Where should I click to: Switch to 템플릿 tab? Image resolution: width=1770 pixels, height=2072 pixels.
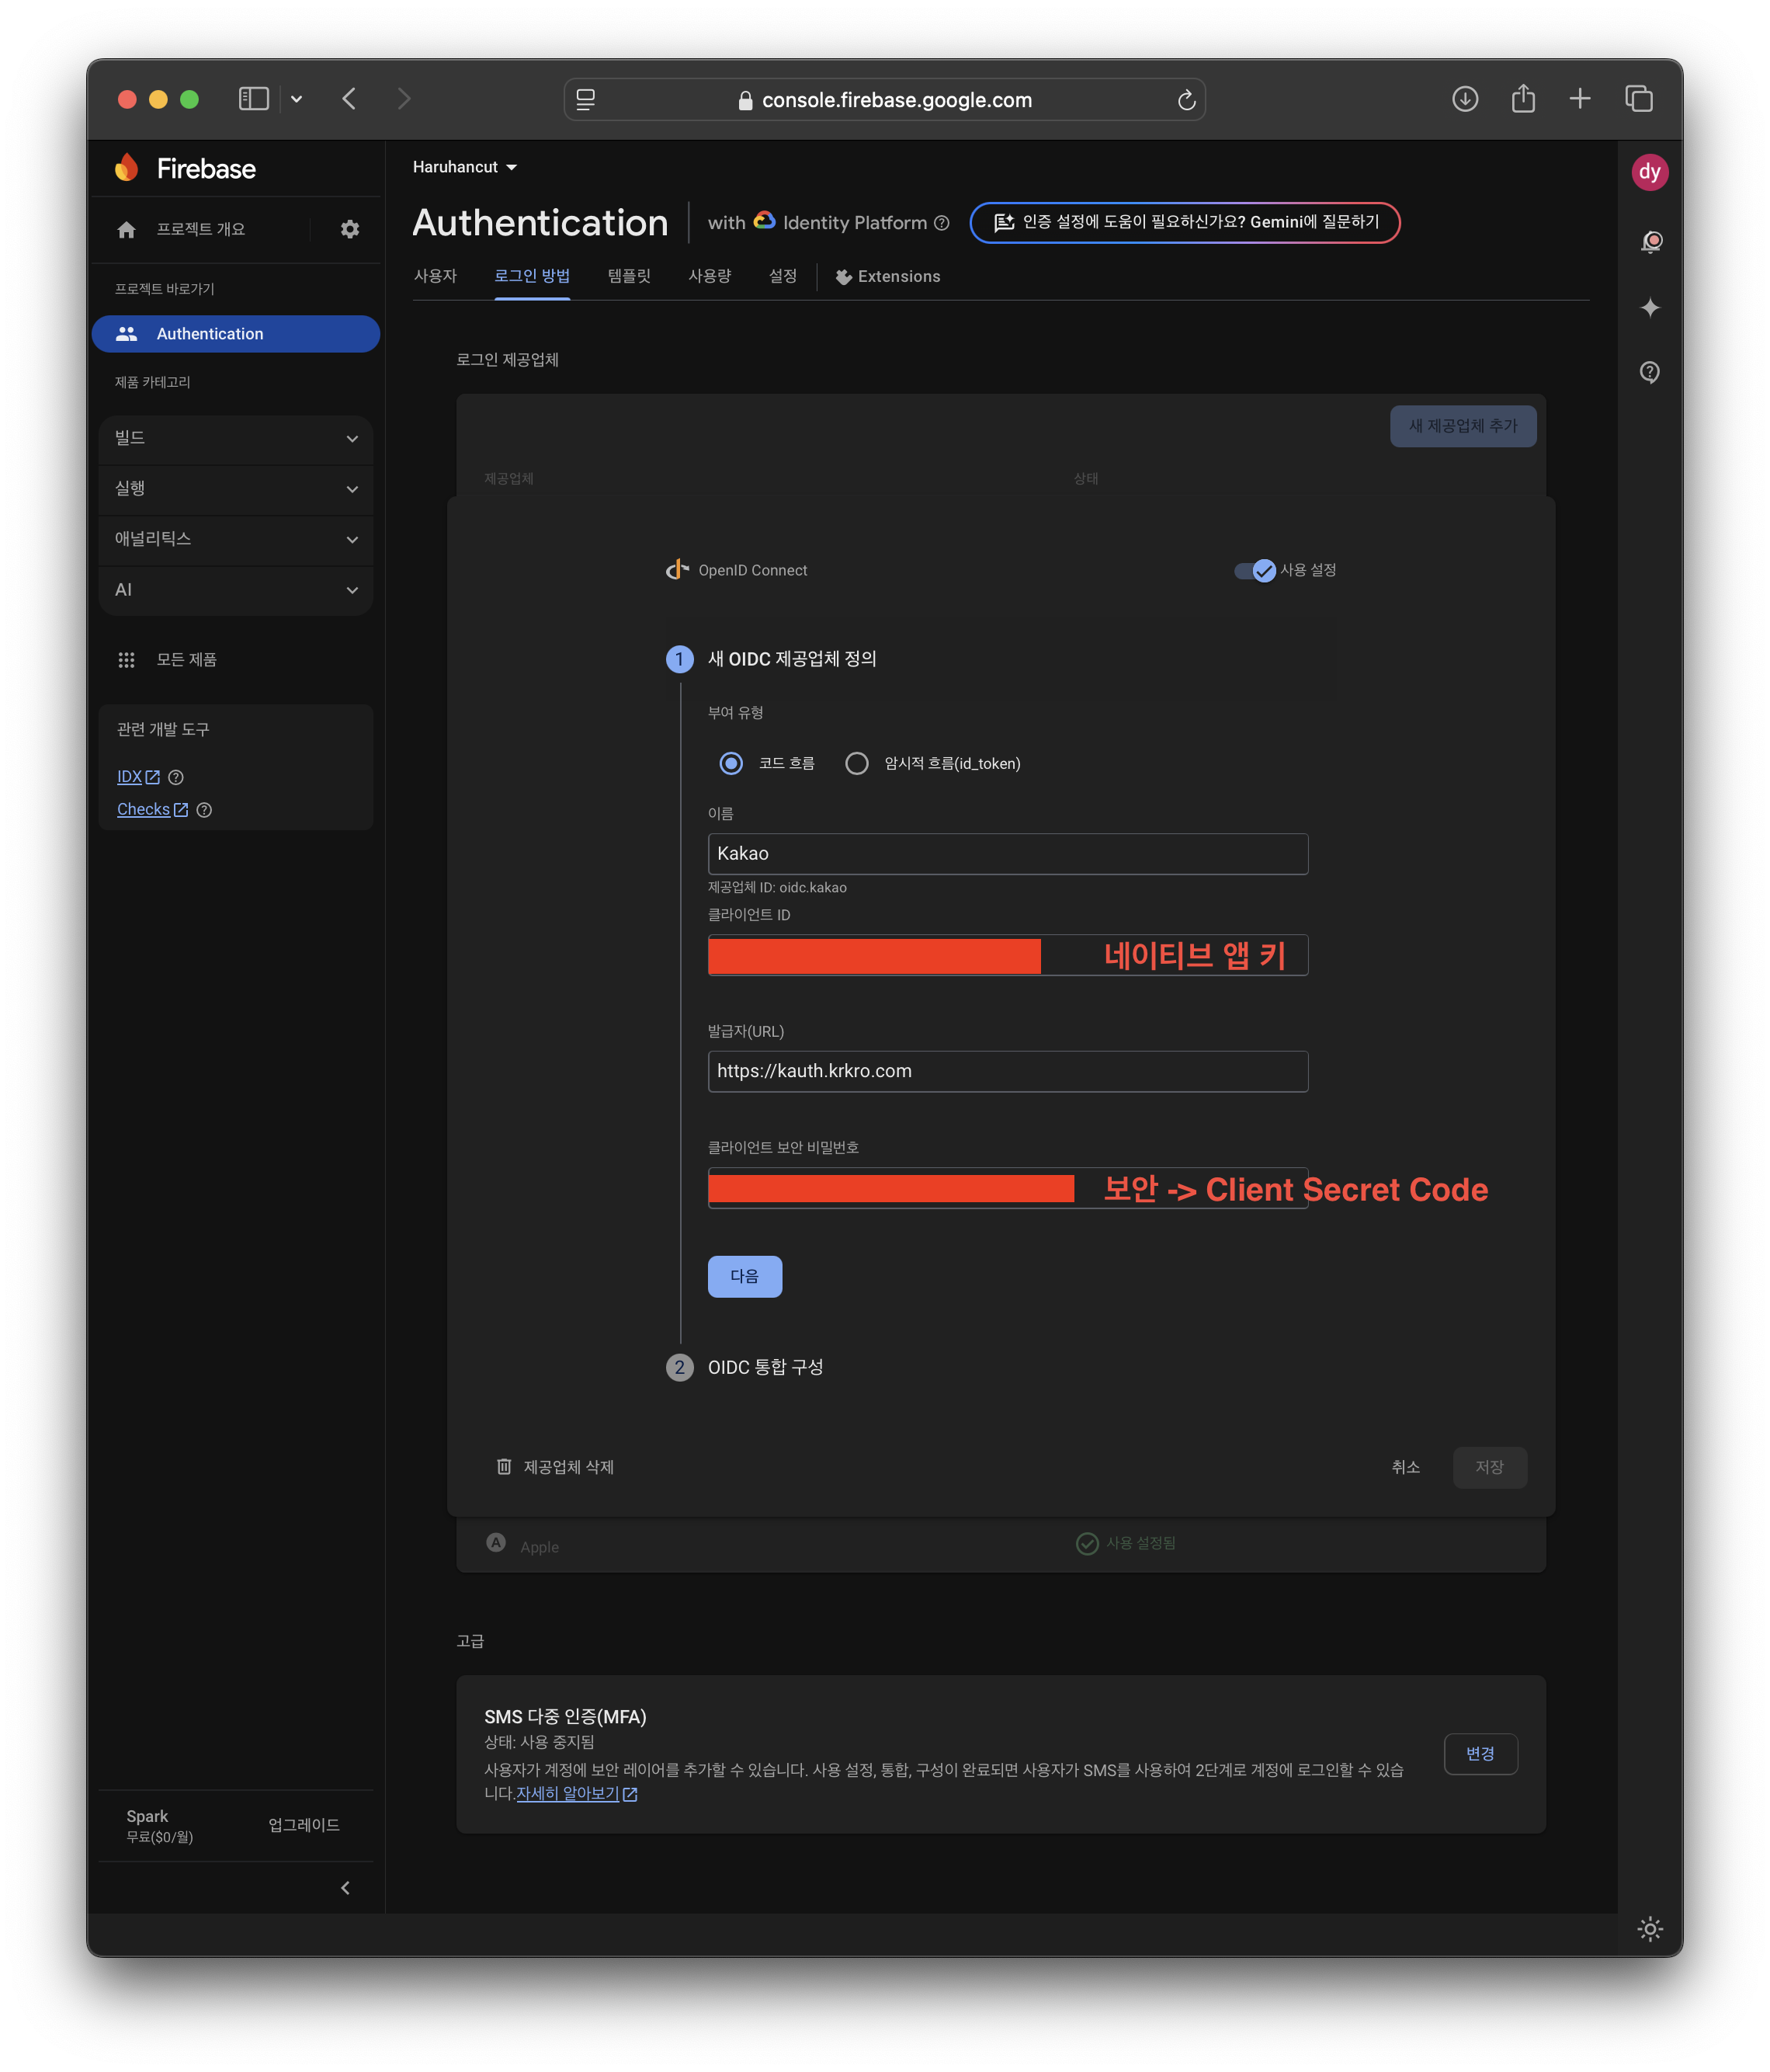pos(629,276)
